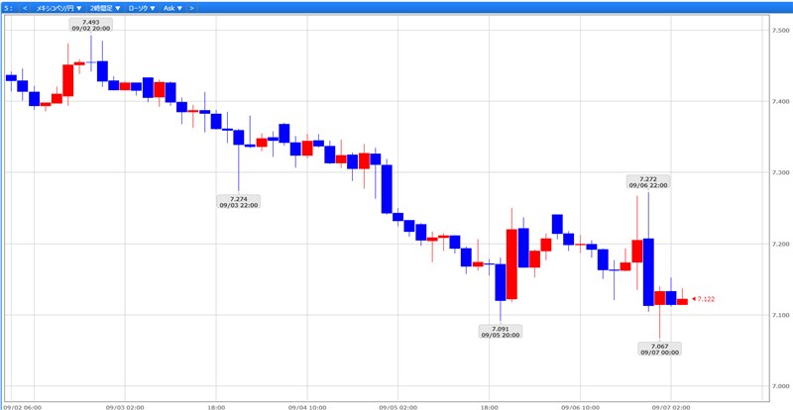Screen dimensions: 793x410
Task: Click the red 7.122 current price marker
Action: (705, 298)
